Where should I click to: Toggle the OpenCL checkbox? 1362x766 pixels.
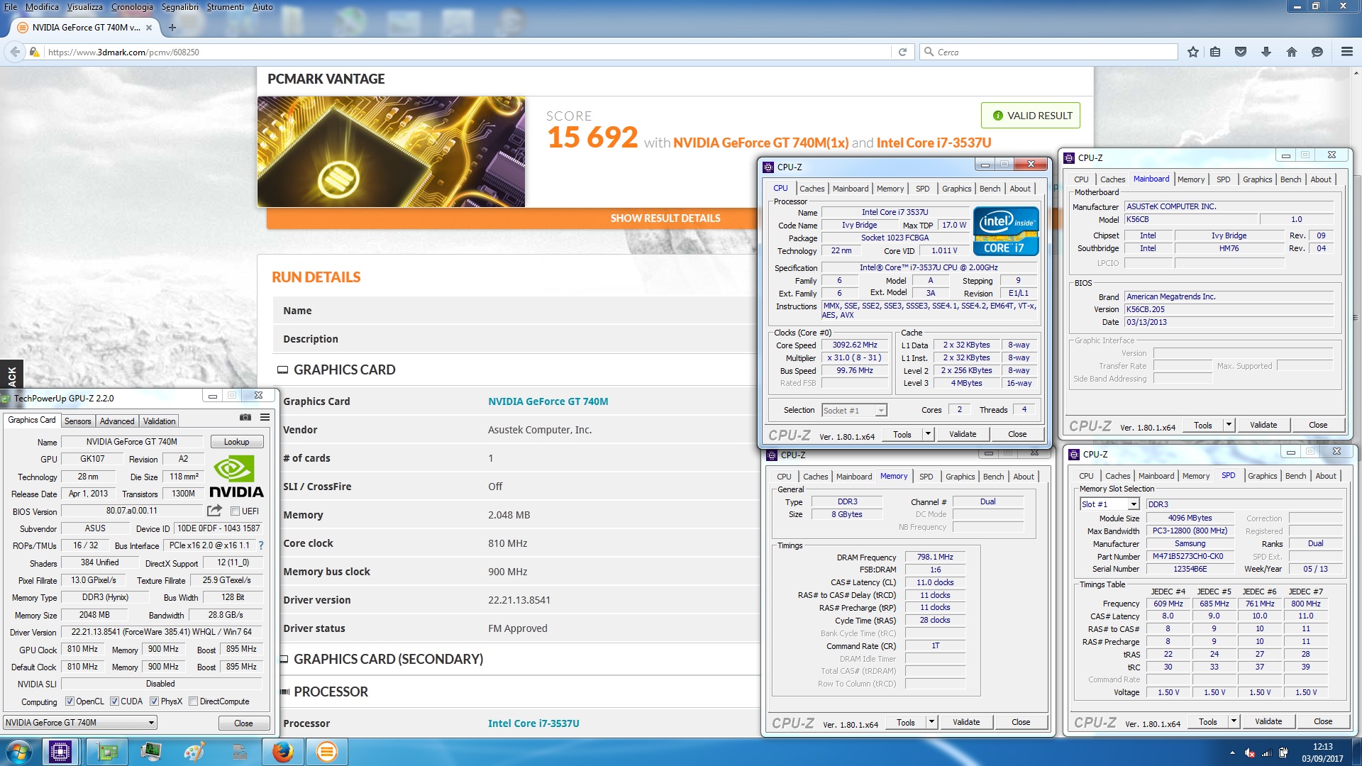point(70,701)
